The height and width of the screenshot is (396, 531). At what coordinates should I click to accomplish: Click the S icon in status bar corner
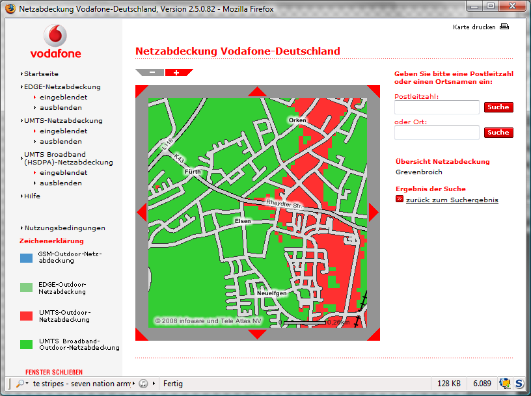[x=519, y=384]
